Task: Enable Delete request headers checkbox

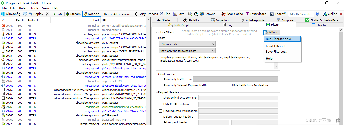Action: point(161,117)
